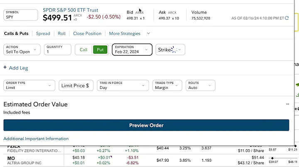299x167 pixels.
Task: Click the $43.12 / Share value
Action: [x=251, y=163]
